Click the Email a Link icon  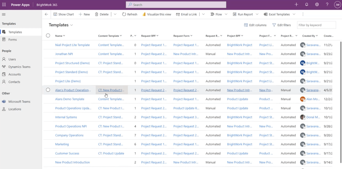click(178, 14)
